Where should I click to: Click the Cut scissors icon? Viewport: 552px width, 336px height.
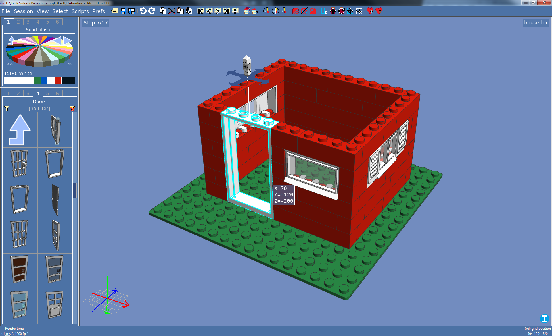tap(172, 11)
